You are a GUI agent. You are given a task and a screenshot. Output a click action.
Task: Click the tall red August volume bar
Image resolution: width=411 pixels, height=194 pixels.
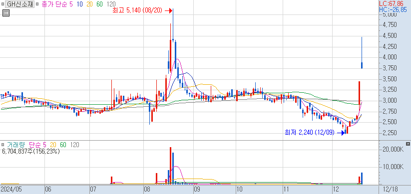(170, 166)
